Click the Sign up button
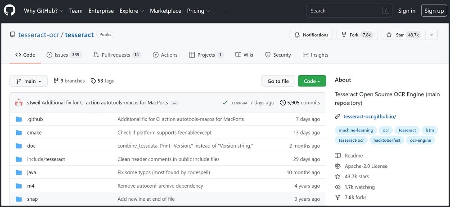 (434, 11)
